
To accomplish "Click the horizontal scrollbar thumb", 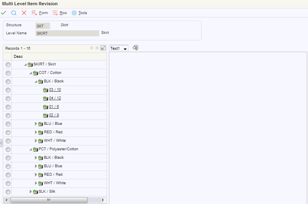I will [x=49, y=200].
